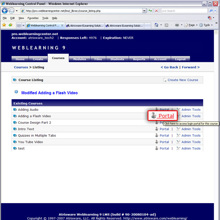
Task: Click the page vertical scrollbar up arrow
Action: [x=216, y=32]
